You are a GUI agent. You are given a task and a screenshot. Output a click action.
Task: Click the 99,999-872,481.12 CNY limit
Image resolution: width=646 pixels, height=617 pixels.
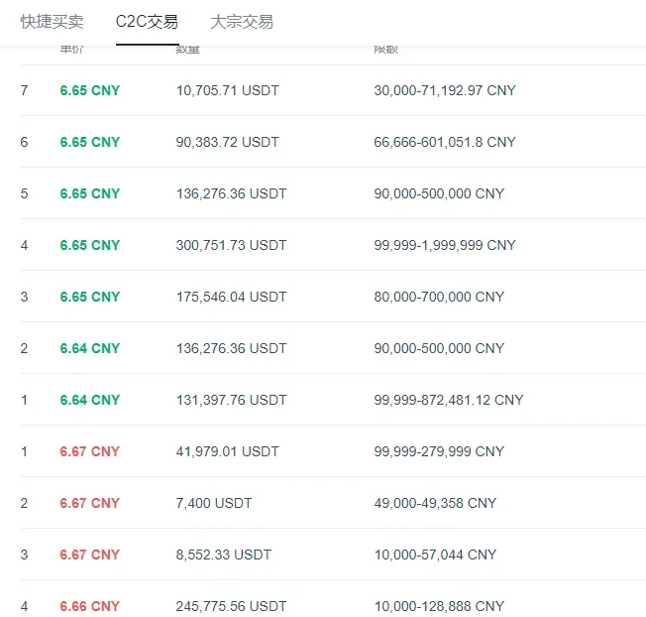pos(449,400)
